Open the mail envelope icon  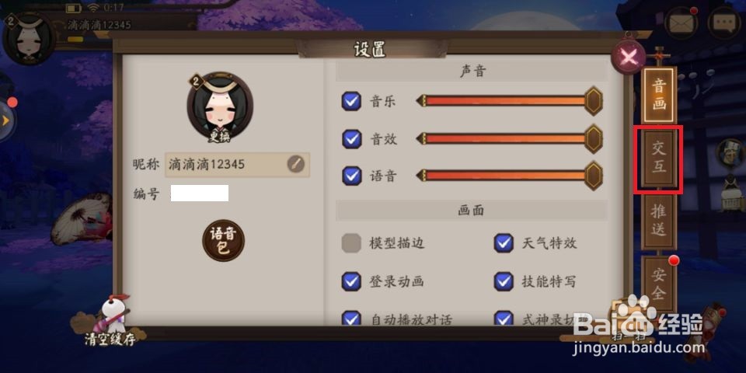pos(681,23)
